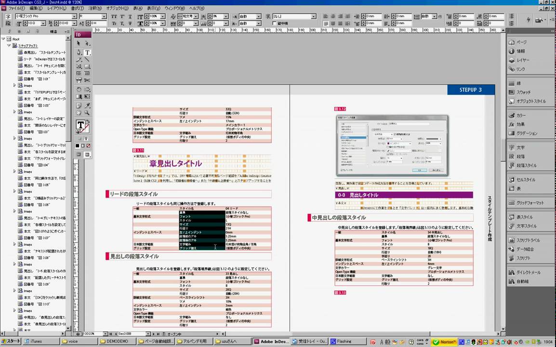Switch to character formatting controls mode
The image size is (556, 347).
coord(8,16)
